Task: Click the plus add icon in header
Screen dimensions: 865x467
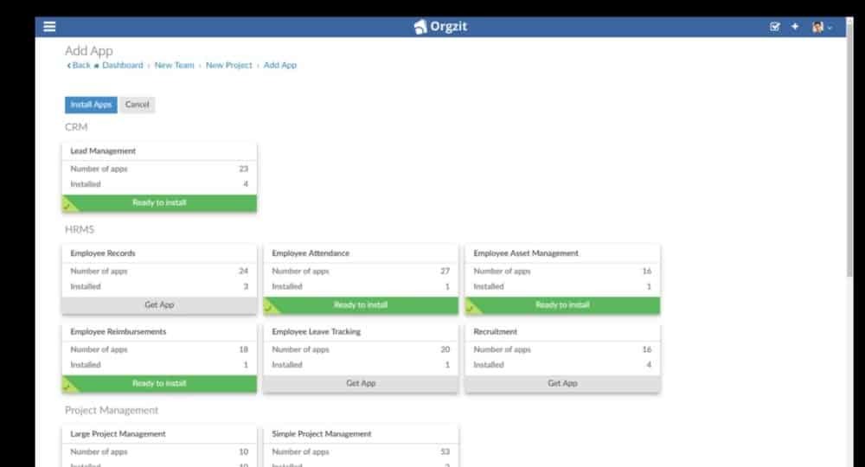Action: [x=795, y=27]
